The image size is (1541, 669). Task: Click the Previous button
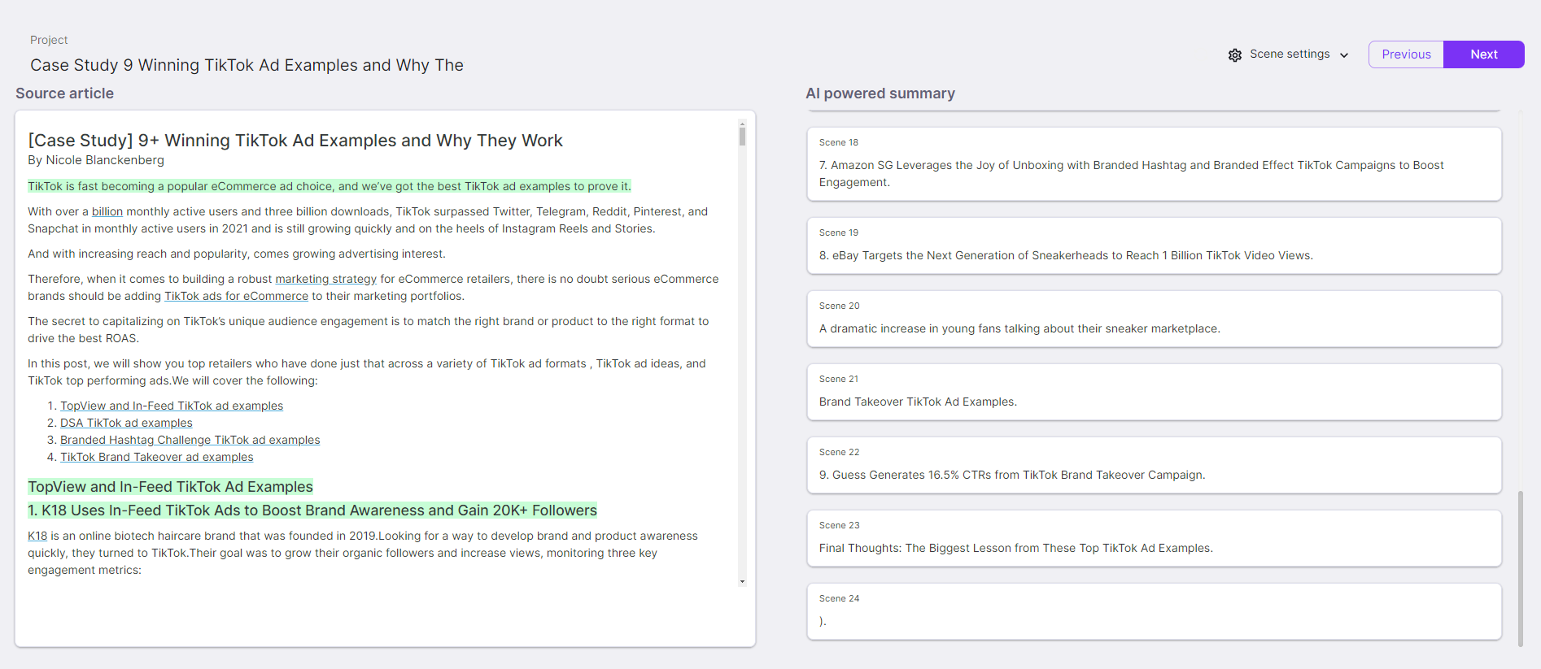pyautogui.click(x=1406, y=54)
